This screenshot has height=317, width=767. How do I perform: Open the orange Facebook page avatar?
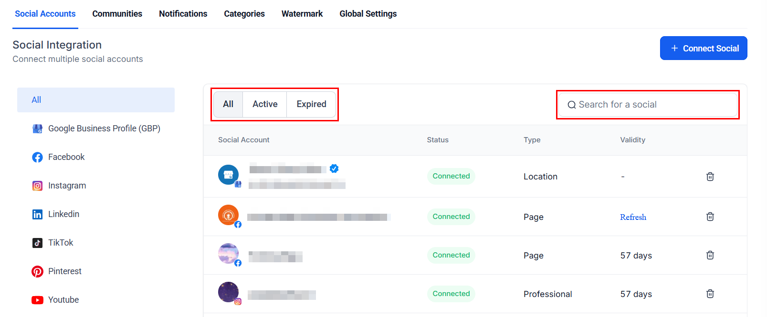tap(228, 215)
